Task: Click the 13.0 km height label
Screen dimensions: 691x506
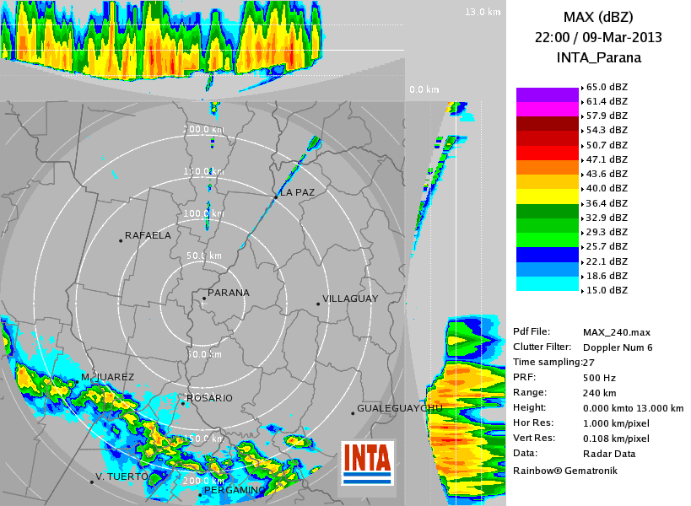Action: click(483, 12)
